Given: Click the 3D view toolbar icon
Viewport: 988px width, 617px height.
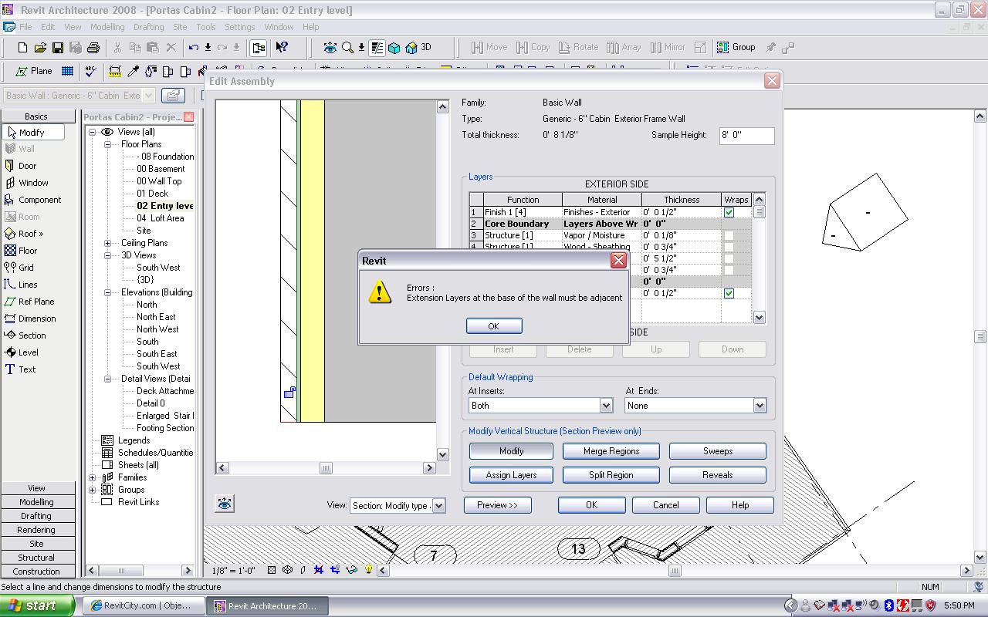Looking at the screenshot, I should (419, 48).
